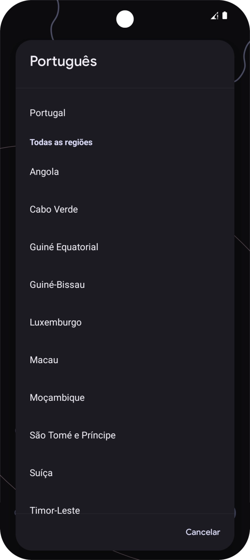Tap empty footer area beside Cancelar
Screen dimensions: 250x560
click(x=95, y=532)
